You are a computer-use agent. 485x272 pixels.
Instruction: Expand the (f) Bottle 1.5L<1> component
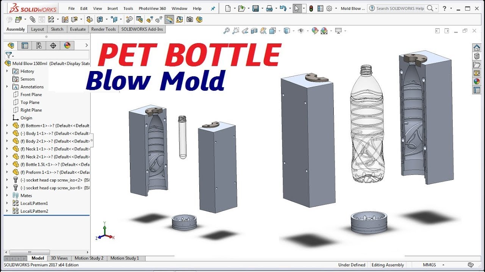pos(7,164)
